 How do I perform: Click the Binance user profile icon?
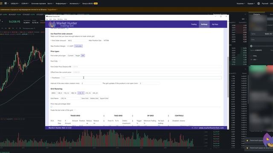click(x=258, y=3)
